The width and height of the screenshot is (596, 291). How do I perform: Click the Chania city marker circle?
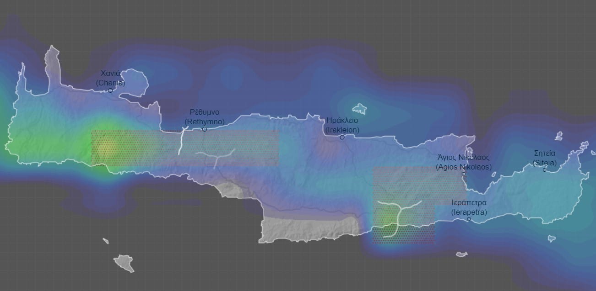[110, 90]
